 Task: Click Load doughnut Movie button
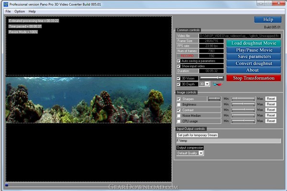pos(254,43)
